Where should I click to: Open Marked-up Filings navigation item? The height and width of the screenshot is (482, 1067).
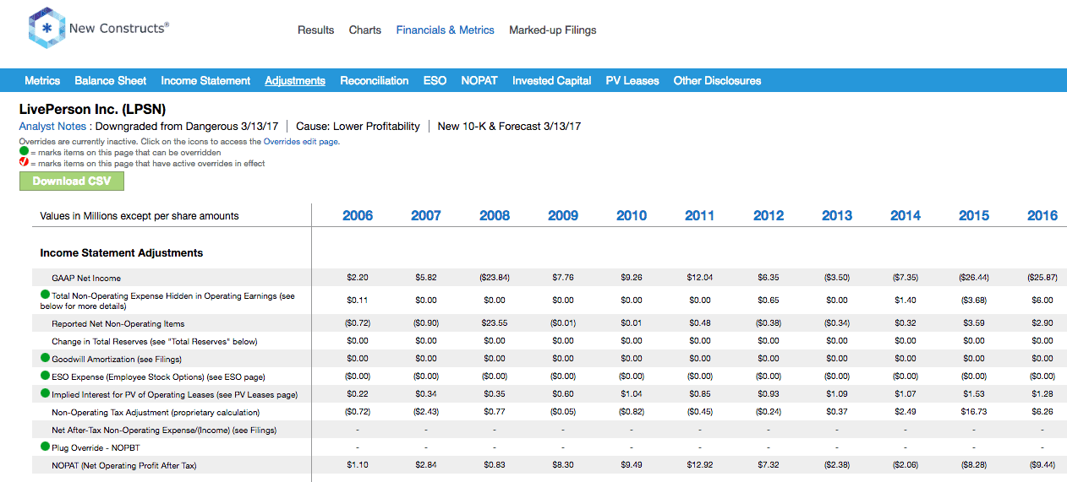pos(553,30)
